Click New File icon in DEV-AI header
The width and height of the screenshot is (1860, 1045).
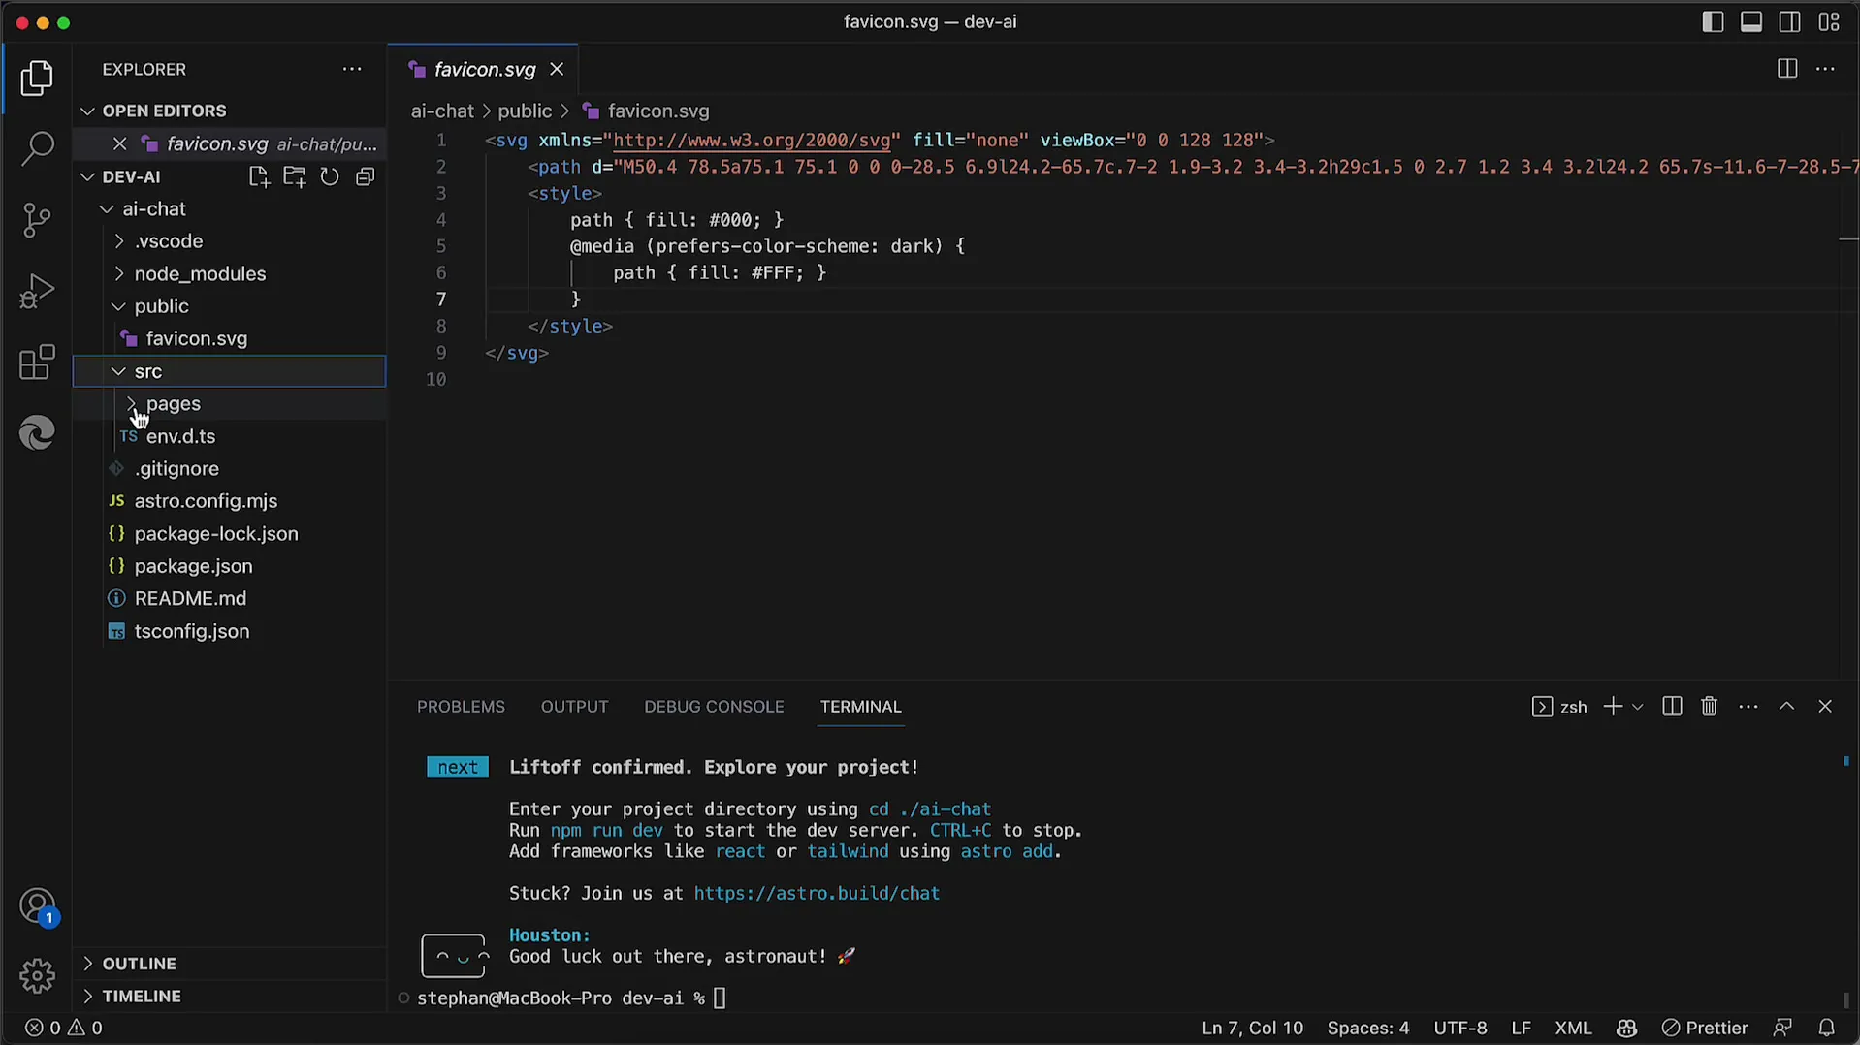point(258,176)
